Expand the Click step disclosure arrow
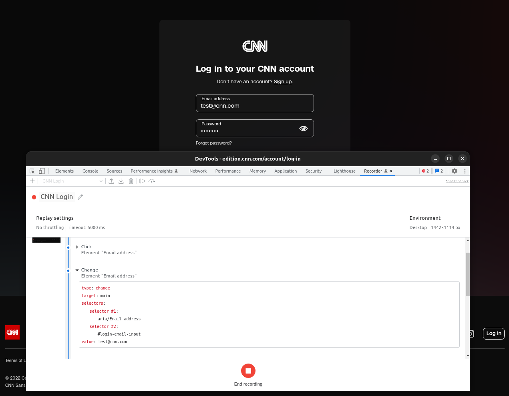Viewport: 509px width, 396px height. pyautogui.click(x=77, y=247)
